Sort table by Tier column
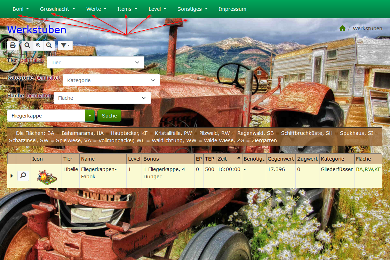This screenshot has height=260, width=390. pyautogui.click(x=71, y=159)
